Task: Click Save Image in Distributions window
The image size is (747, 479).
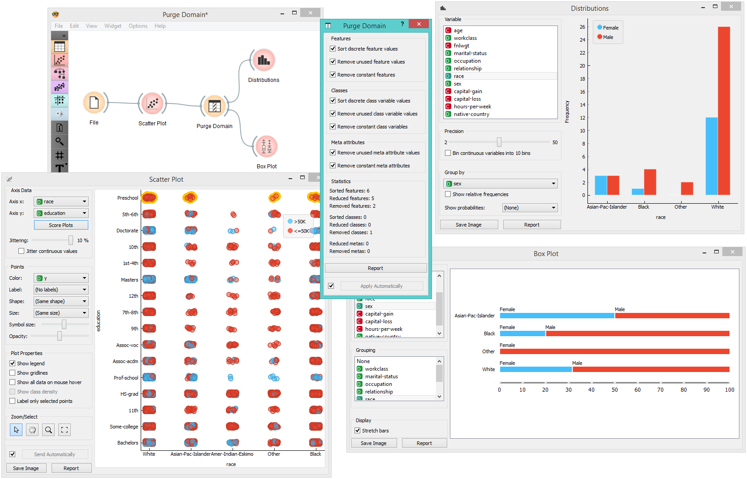Action: click(468, 225)
